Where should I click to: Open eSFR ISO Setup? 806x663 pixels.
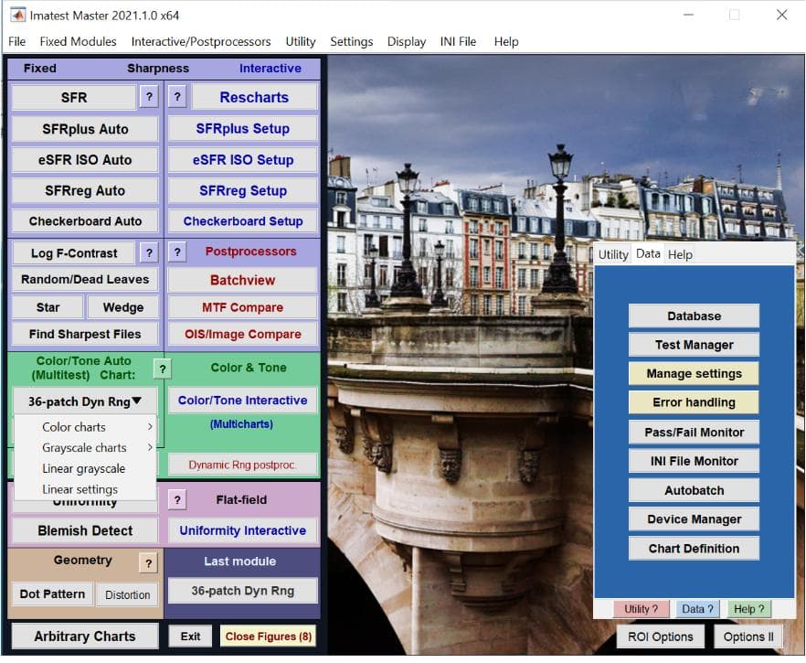pos(243,159)
